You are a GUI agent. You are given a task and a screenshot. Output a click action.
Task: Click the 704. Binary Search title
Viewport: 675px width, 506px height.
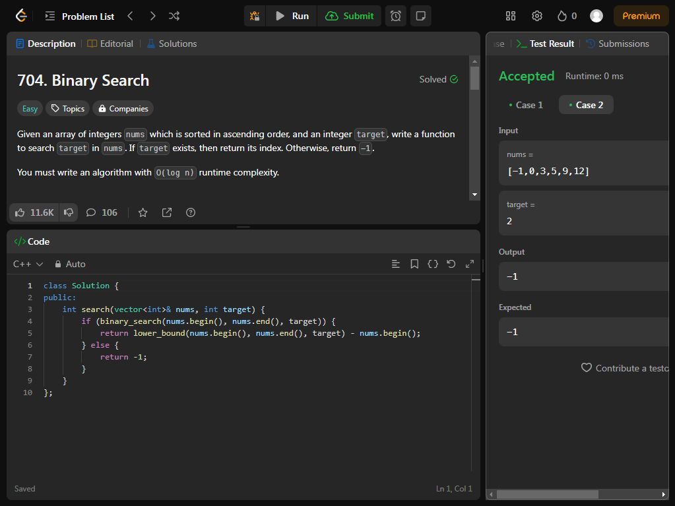click(83, 80)
